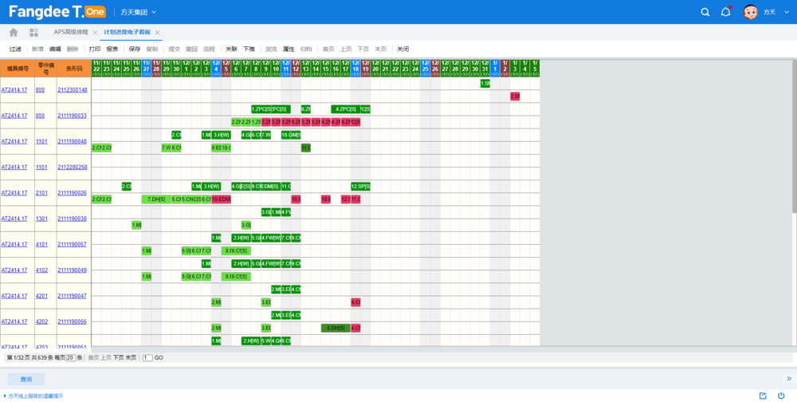The width and height of the screenshot is (797, 402).
Task: Select the 1.SM green task bar
Action: pos(485,84)
